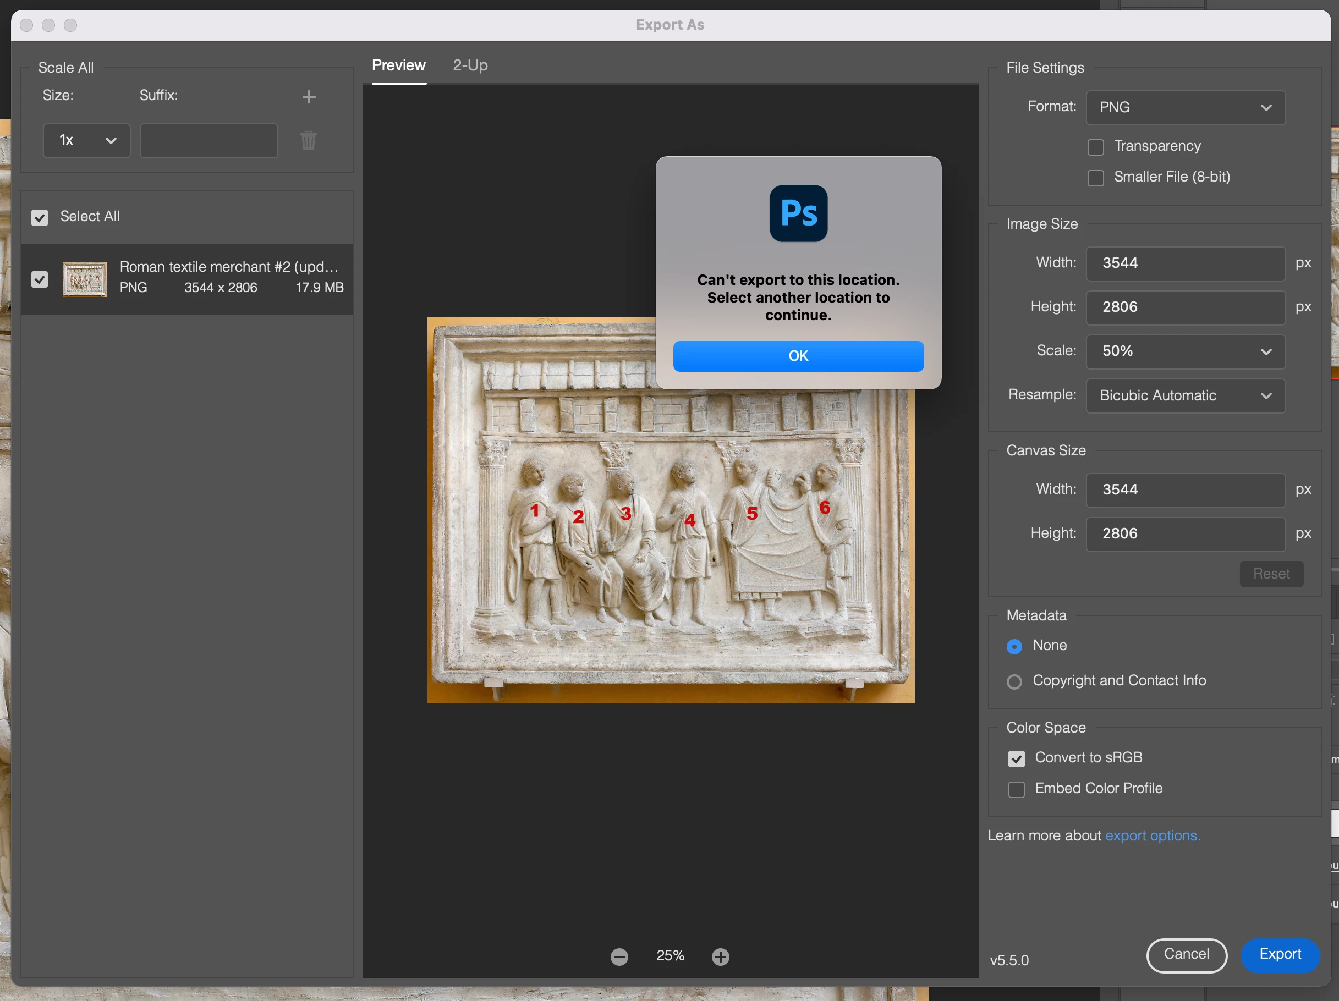Image resolution: width=1339 pixels, height=1001 pixels.
Task: Click the Image Size Width field
Action: click(1184, 263)
